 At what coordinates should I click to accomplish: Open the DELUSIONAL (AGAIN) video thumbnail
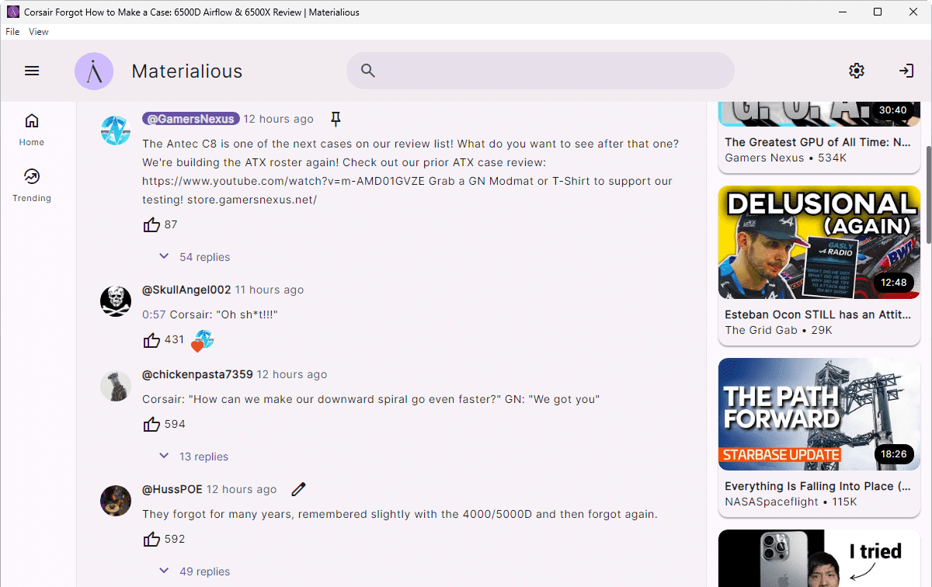click(x=819, y=242)
